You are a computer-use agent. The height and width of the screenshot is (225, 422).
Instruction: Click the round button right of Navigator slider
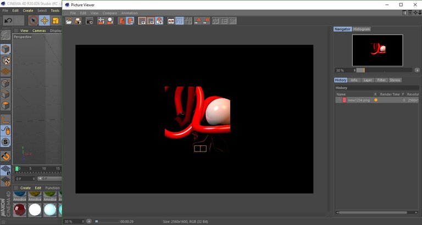tap(417, 70)
